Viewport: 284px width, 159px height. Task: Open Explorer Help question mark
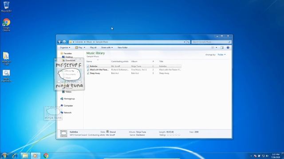point(228,48)
